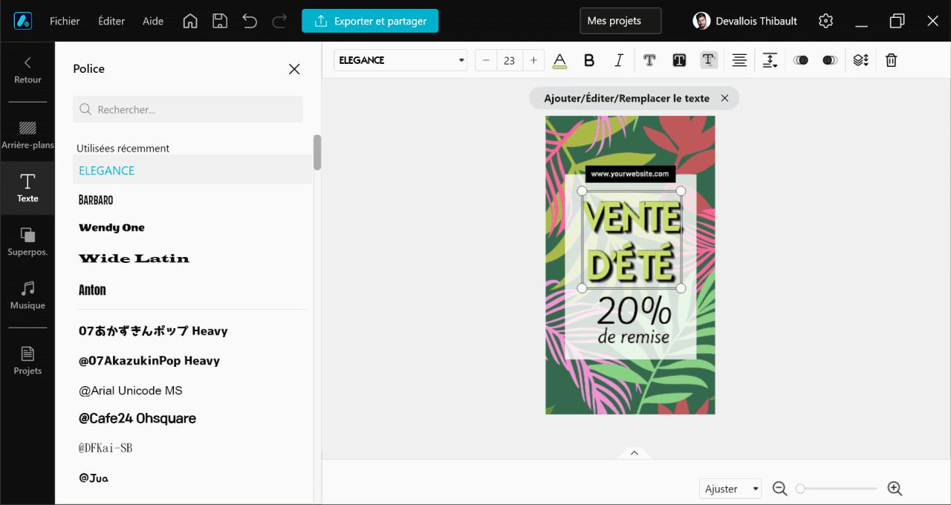Toggle bold formatting on the text
Image resolution: width=951 pixels, height=505 pixels.
589,60
